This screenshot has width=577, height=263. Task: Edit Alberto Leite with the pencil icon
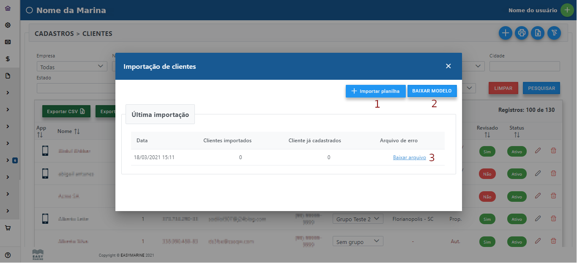click(537, 219)
